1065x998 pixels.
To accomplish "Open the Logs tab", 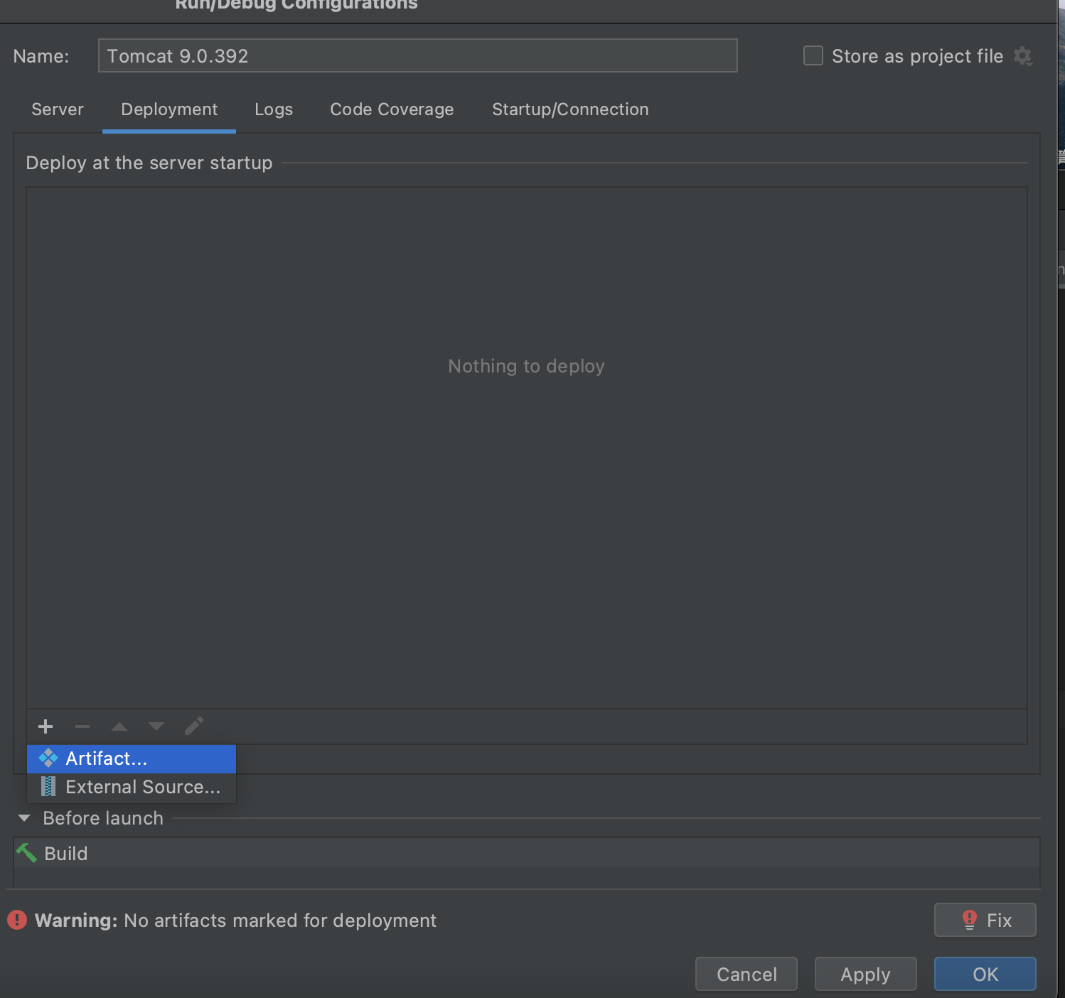I will [274, 109].
